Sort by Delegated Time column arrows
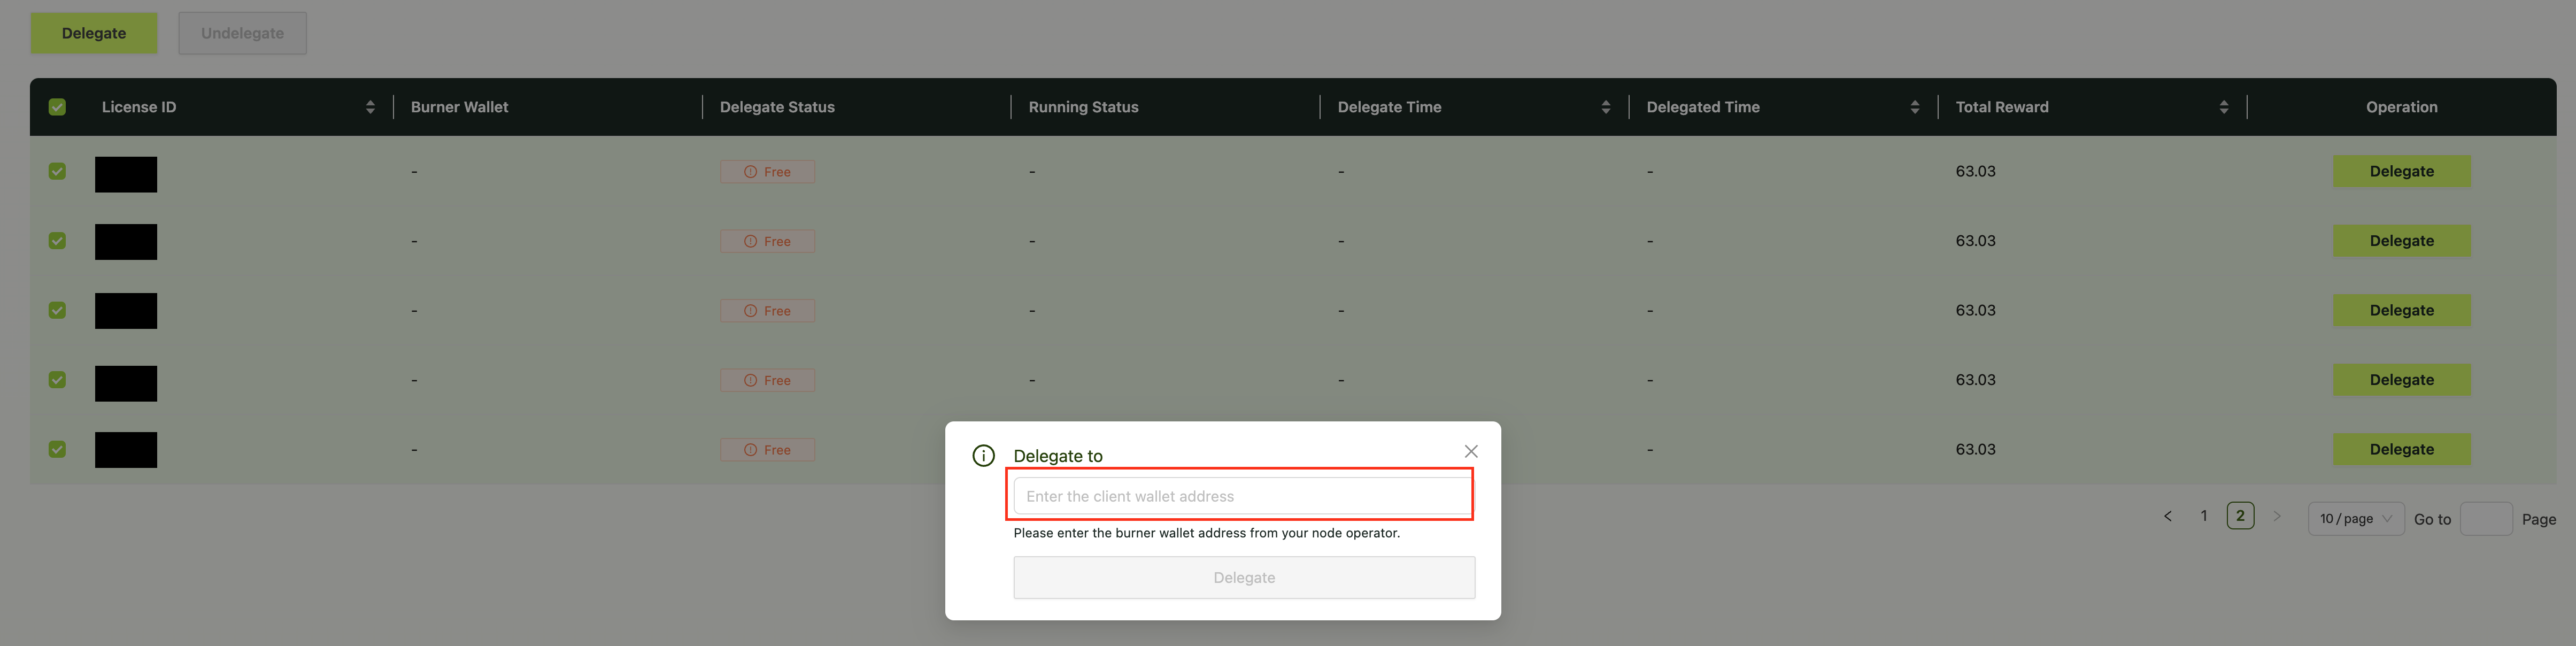The width and height of the screenshot is (2576, 646). [x=1914, y=107]
